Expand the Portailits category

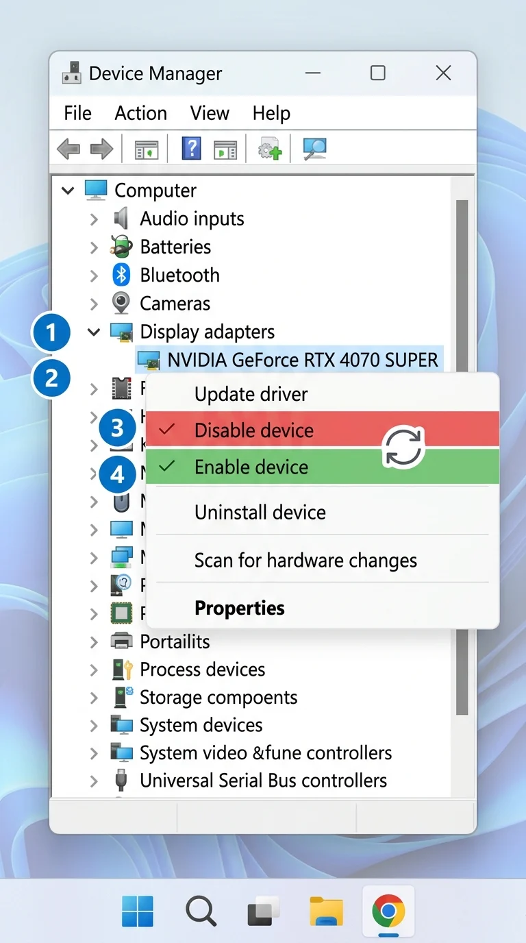94,642
